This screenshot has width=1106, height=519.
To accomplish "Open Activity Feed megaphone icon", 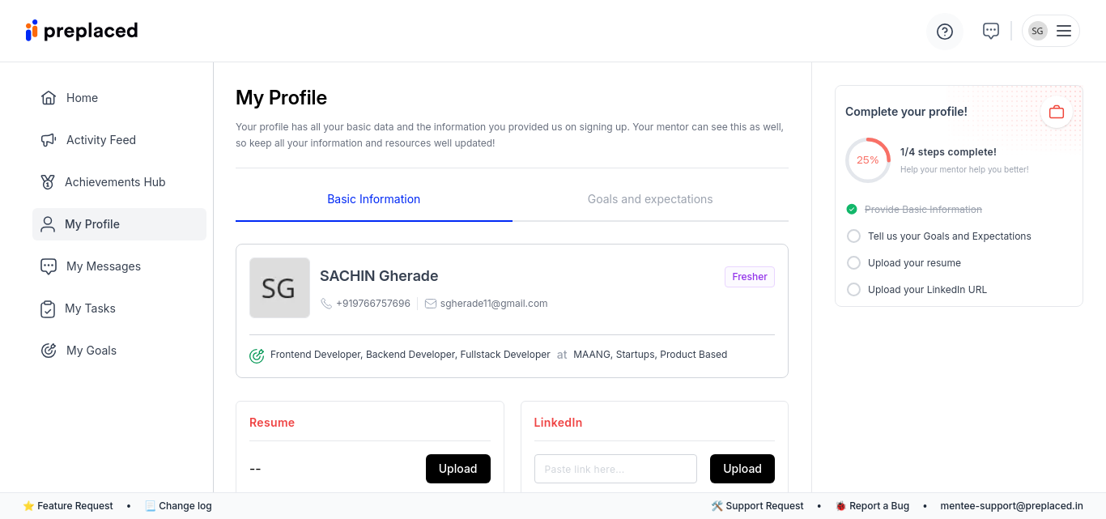I will tap(49, 140).
